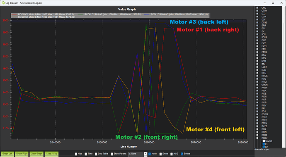Expand the RATE tree node
This screenshot has width=286, height=157.
tap(257, 126)
